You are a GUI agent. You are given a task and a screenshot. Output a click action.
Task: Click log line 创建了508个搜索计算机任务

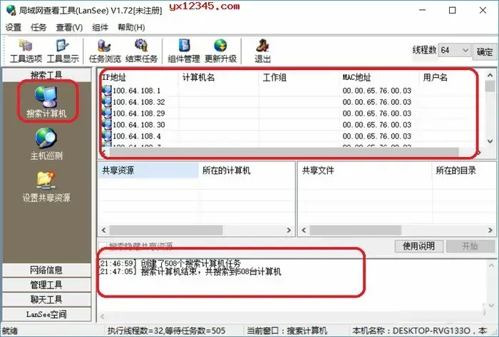coord(170,263)
